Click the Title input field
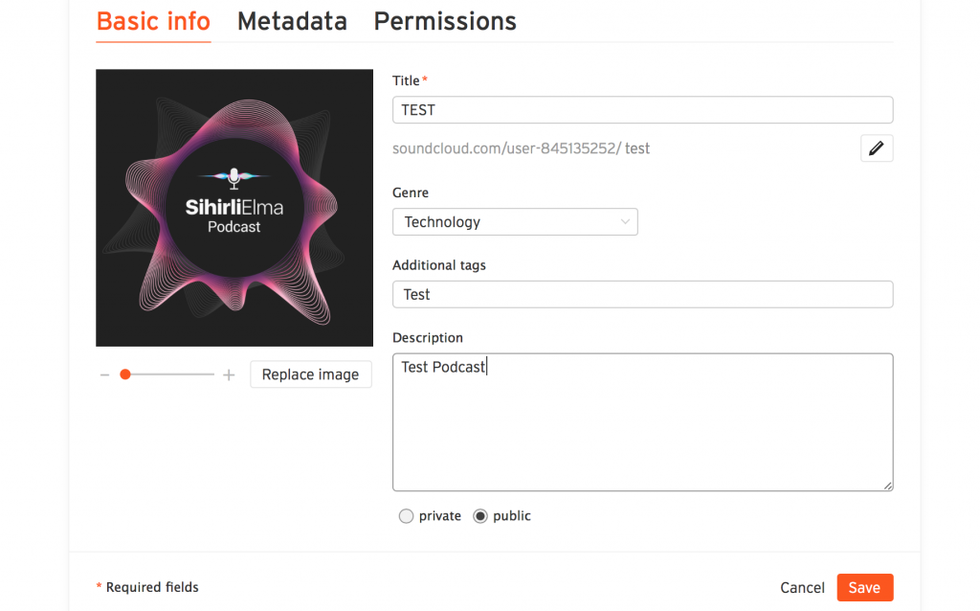Image resolution: width=980 pixels, height=611 pixels. 642,110
